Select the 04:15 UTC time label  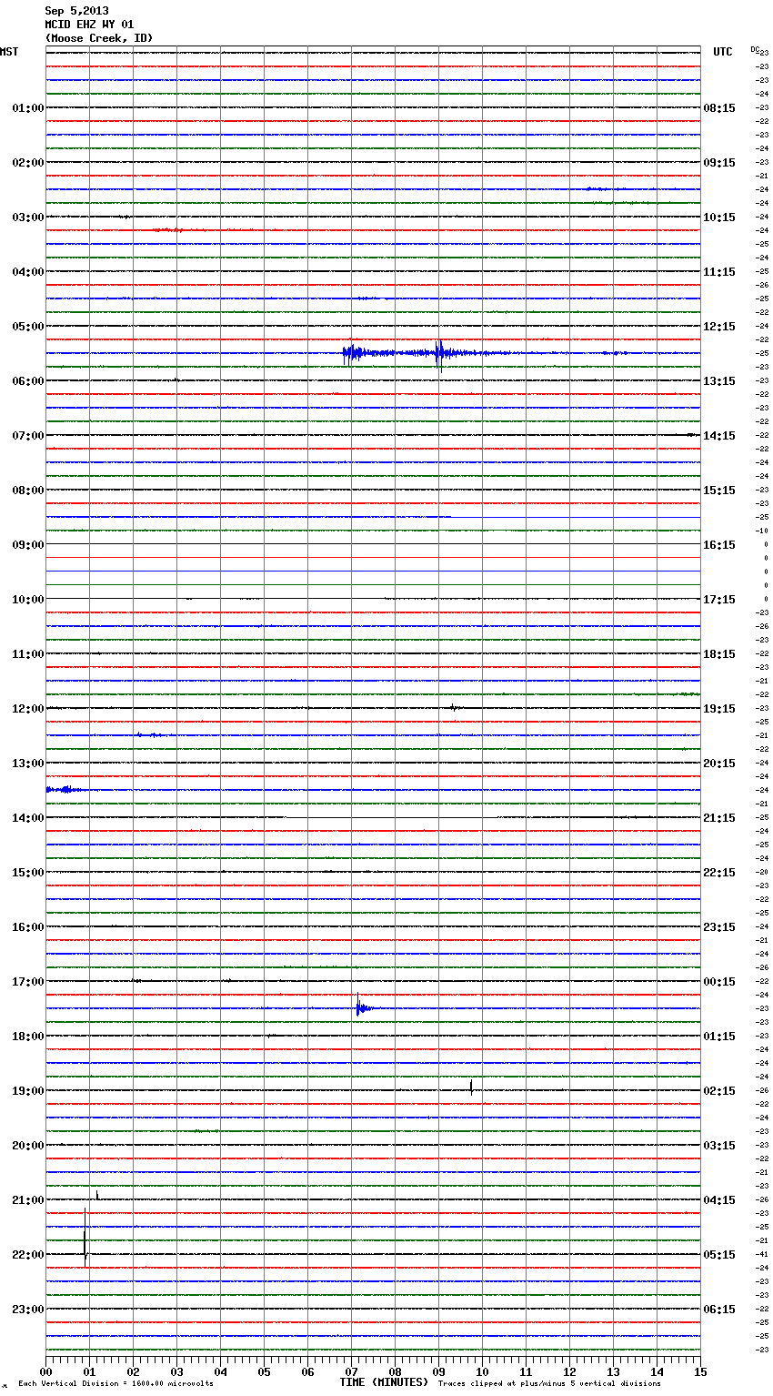(719, 1200)
